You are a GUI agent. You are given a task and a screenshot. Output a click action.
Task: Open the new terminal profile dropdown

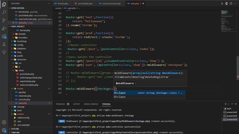point(228,104)
